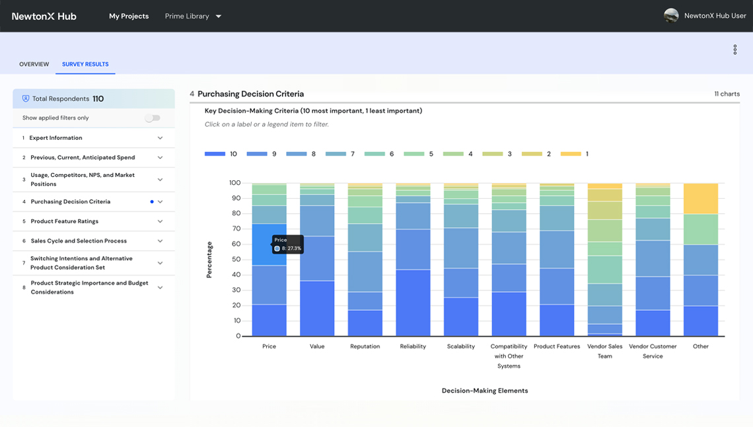Screen dimensions: 753x427
Task: Click the blue filter dot on Purchasing Decision Criteria
Action: (x=152, y=202)
